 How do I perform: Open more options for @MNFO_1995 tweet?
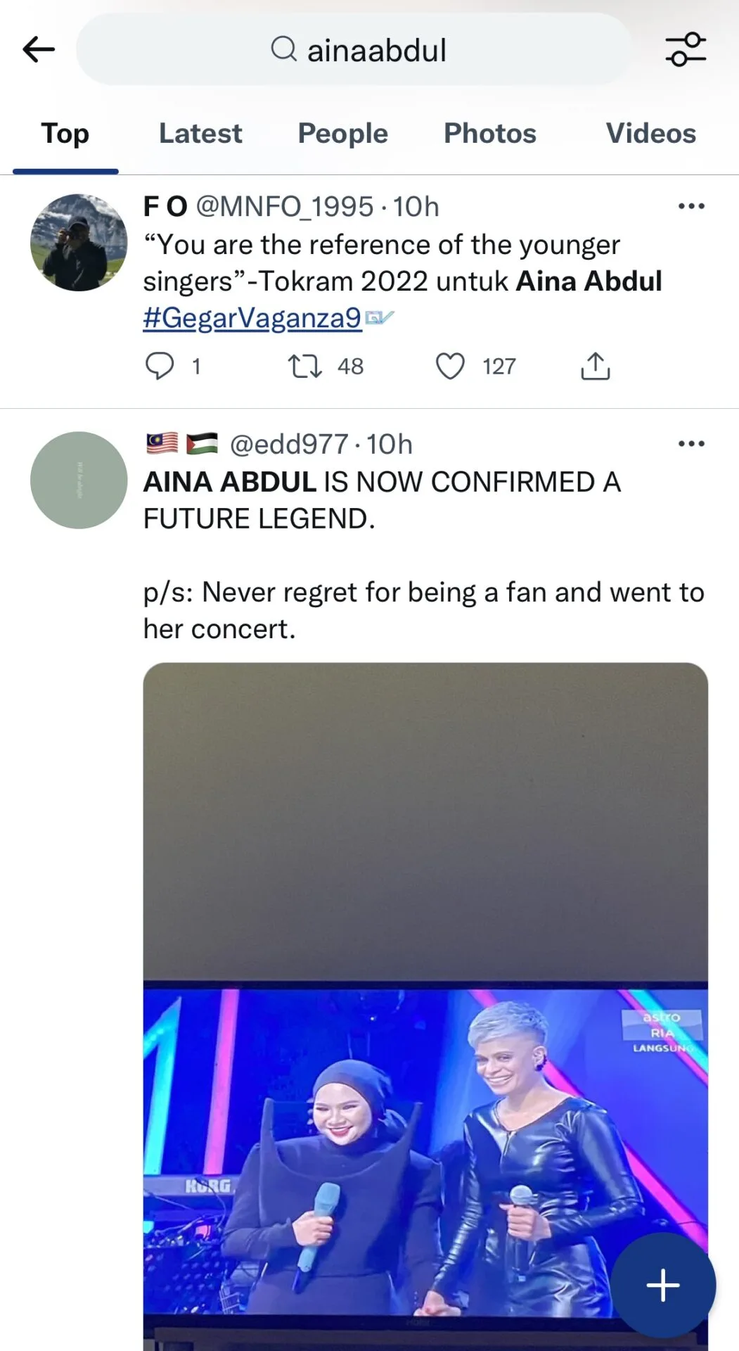[x=691, y=206]
